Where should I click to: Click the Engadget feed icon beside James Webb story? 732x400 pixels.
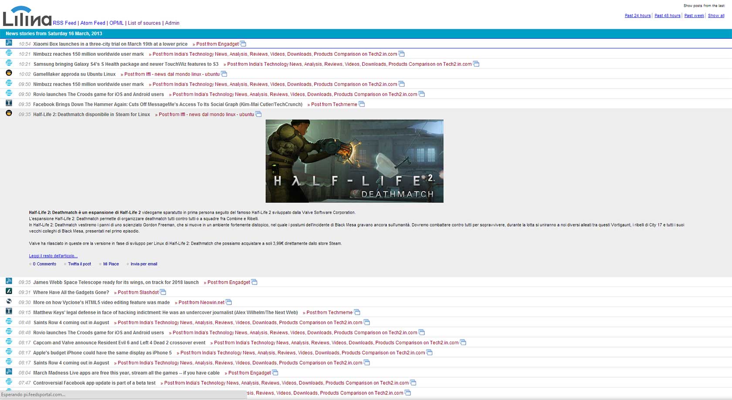point(9,281)
